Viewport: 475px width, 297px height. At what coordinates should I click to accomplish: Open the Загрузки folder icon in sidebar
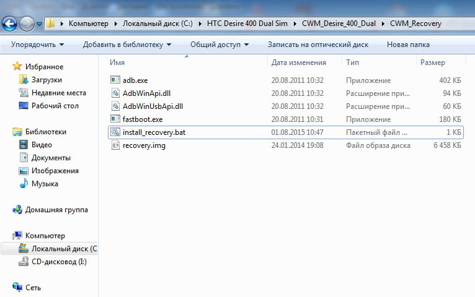click(24, 80)
